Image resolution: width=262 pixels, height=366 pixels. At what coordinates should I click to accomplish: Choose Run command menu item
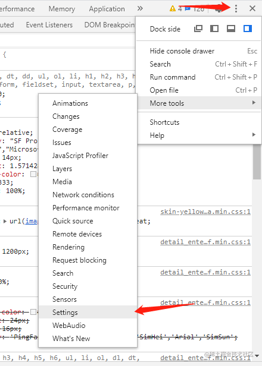pyautogui.click(x=199, y=77)
